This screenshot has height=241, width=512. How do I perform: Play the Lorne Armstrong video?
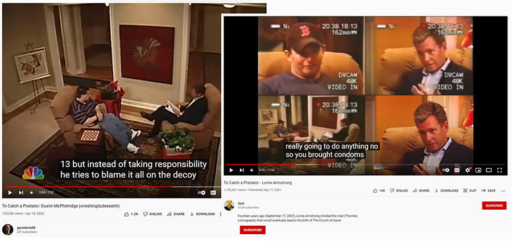pyautogui.click(x=231, y=170)
